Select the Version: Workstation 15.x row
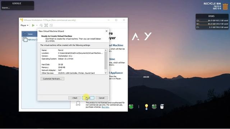Image resolution: width=230 pixels, height=129 pixels. (x=73, y=56)
